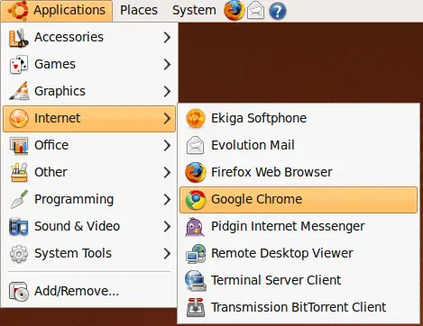Viewport: 423px width, 326px height.
Task: Click the Google Chrome icon
Action: pos(196,200)
